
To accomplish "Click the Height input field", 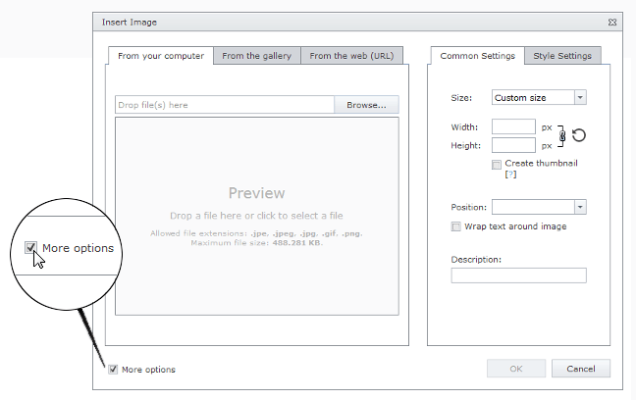I will click(513, 145).
